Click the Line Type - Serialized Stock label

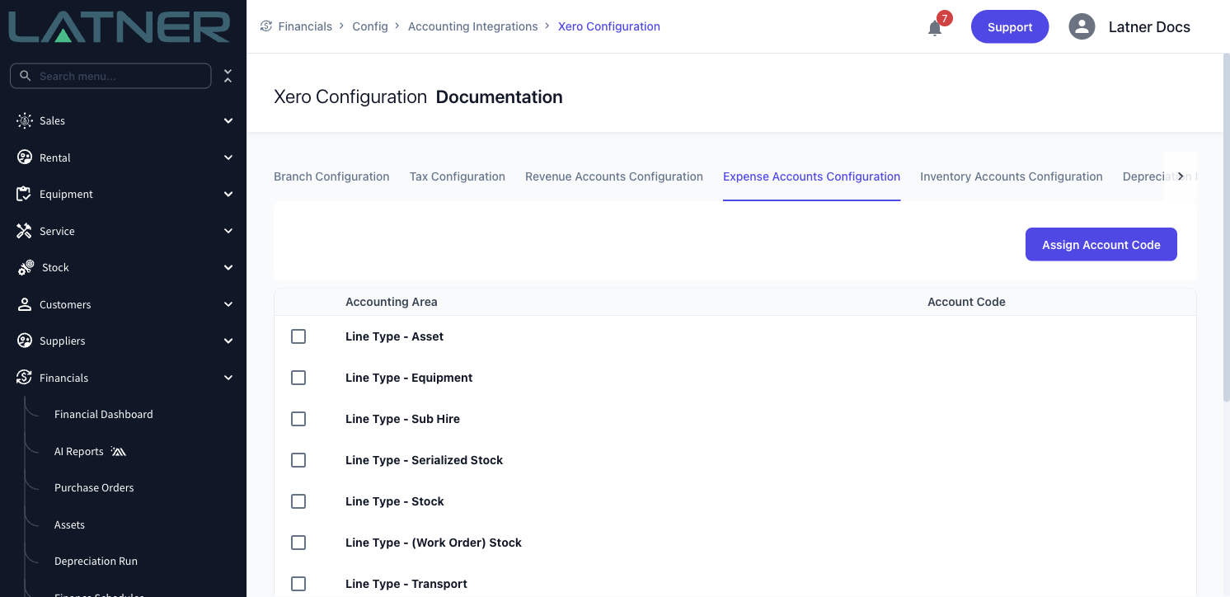pos(424,460)
